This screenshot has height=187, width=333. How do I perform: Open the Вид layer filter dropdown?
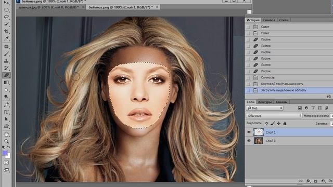coord(264,108)
